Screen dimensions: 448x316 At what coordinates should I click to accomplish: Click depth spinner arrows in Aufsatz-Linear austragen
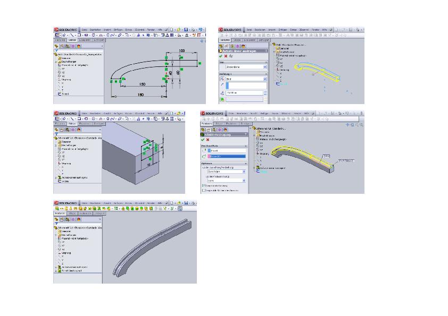tap(265, 93)
